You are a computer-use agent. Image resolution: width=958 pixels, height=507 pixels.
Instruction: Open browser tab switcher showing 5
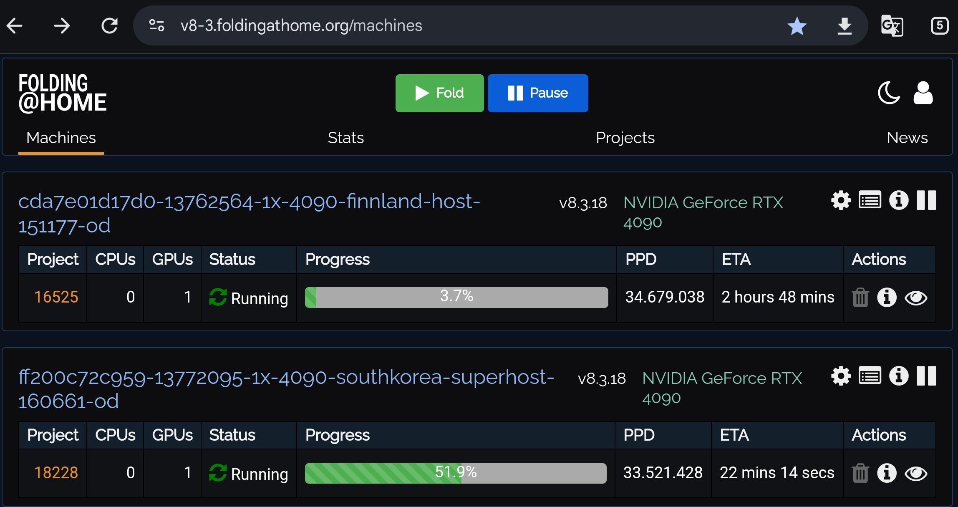click(939, 25)
